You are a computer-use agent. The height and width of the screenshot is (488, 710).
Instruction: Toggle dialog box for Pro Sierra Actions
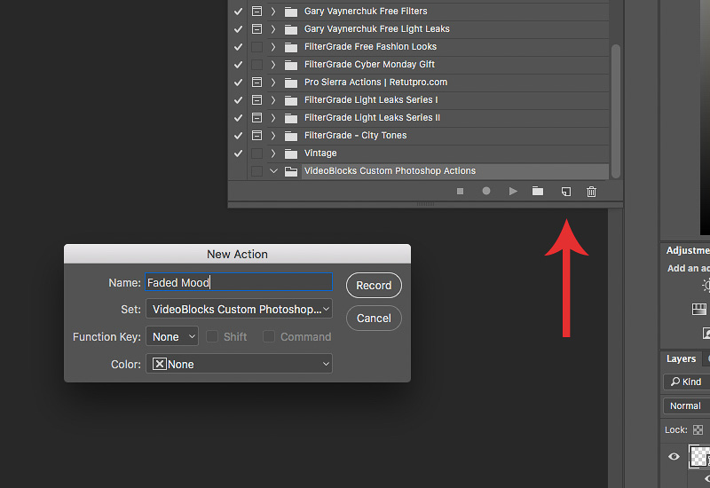click(256, 82)
